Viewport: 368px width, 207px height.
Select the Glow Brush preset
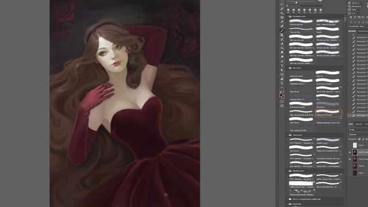[x=301, y=90]
